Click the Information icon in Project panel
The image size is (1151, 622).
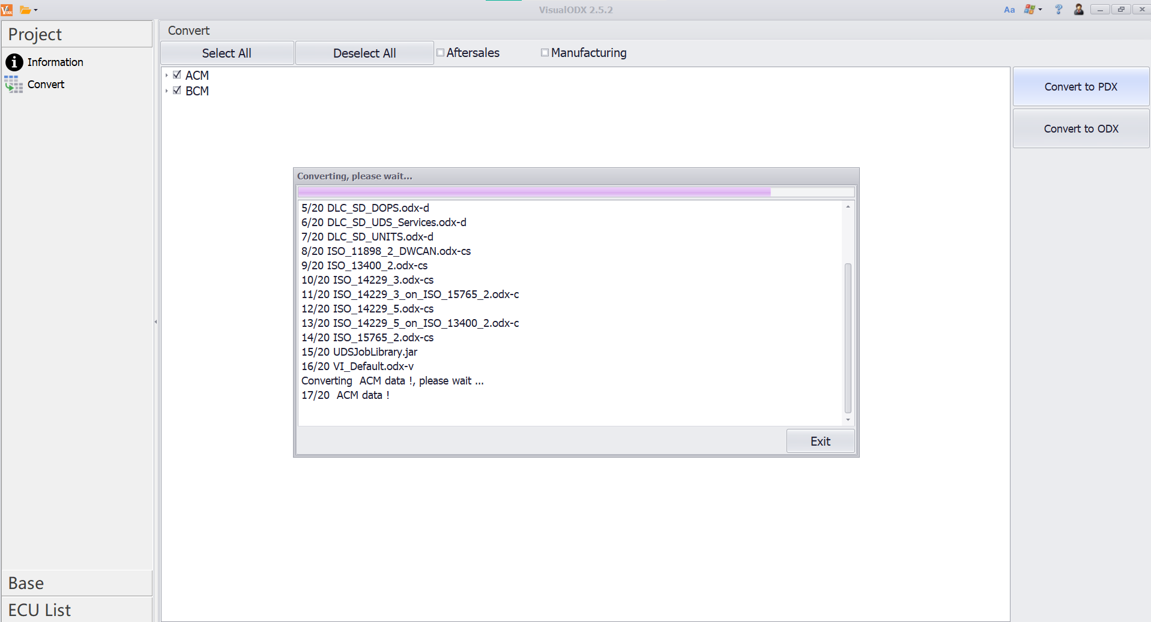[14, 62]
